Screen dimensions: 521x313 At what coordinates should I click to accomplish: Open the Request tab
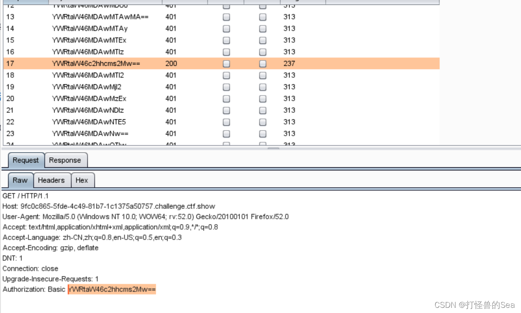[25, 160]
